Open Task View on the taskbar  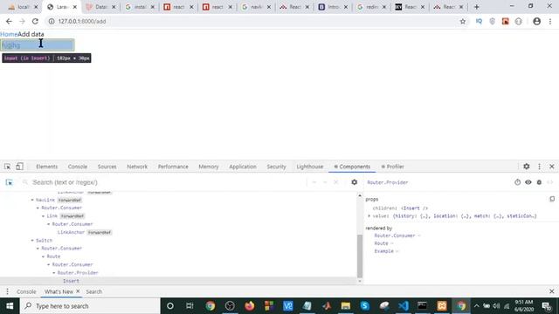click(190, 306)
